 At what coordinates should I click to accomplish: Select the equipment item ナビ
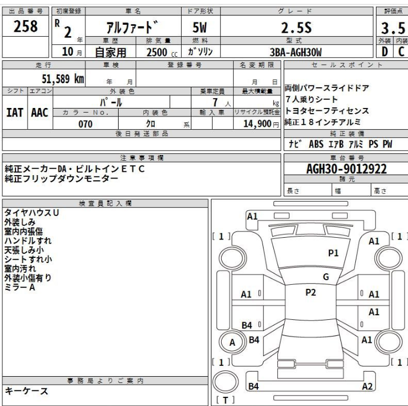295,144
